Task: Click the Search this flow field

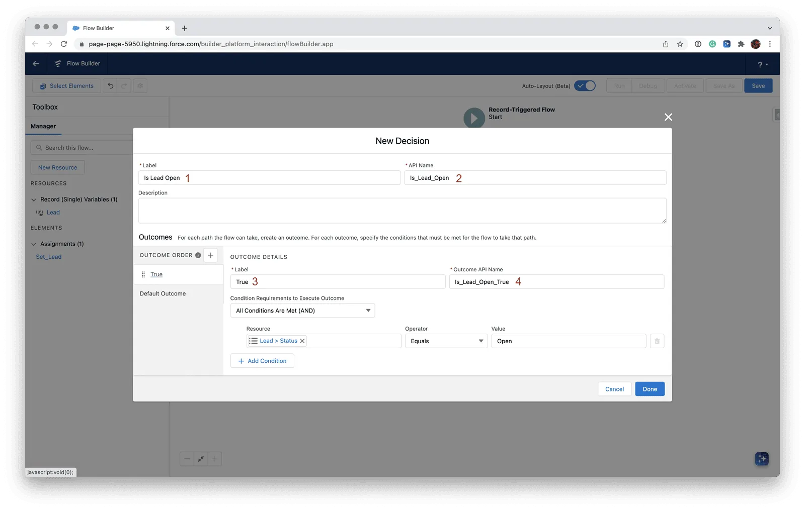Action: [82, 148]
